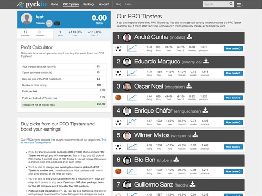262x196 pixels.
Task: Click the dark puck badge icon
Action: click(x=57, y=23)
